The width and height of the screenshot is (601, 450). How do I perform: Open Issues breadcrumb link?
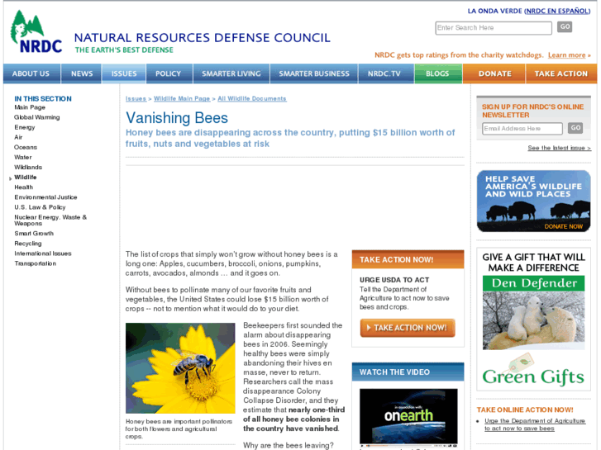point(136,99)
